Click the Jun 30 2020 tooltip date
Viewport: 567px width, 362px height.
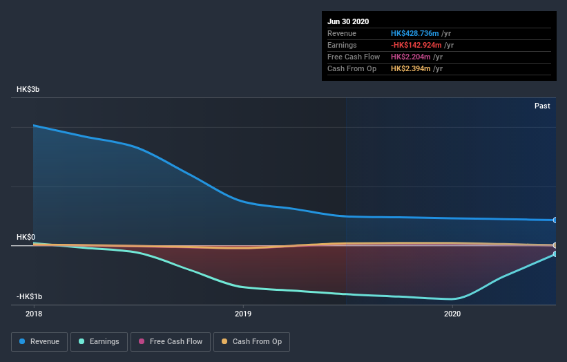[348, 21]
